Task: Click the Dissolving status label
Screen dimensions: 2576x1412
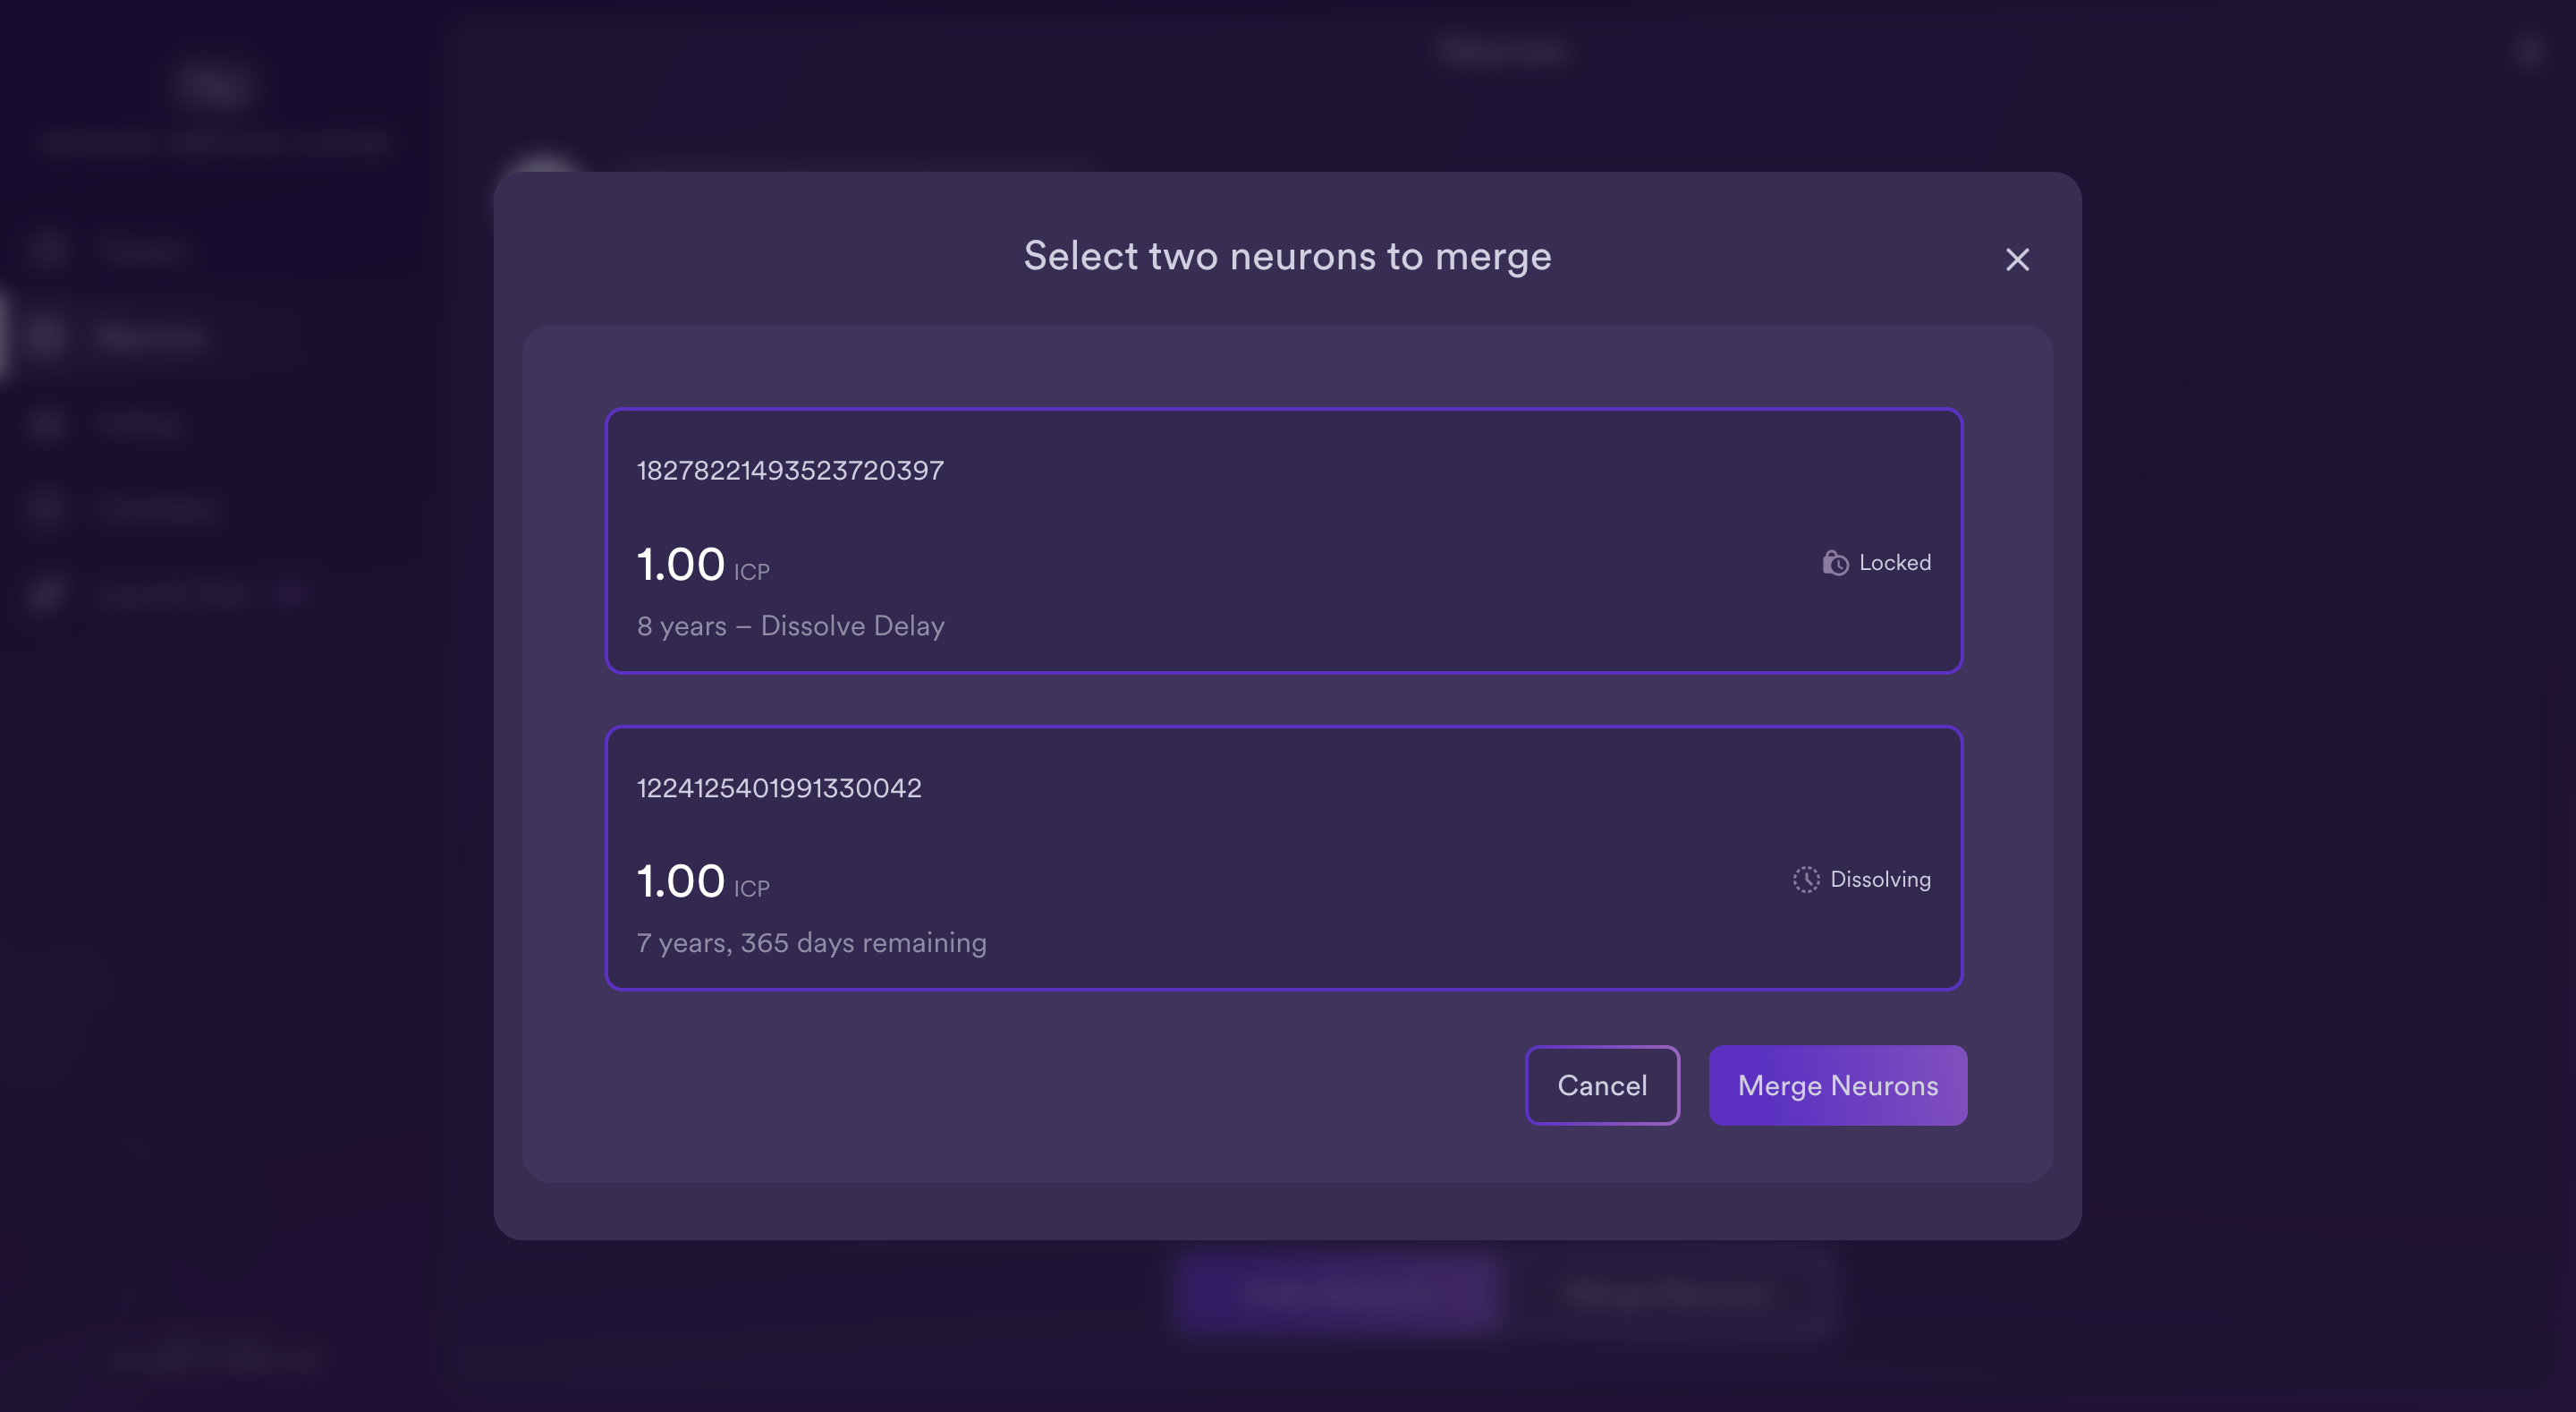Action: pos(1880,879)
